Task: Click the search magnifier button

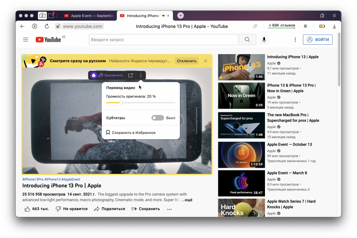Action: point(247,40)
